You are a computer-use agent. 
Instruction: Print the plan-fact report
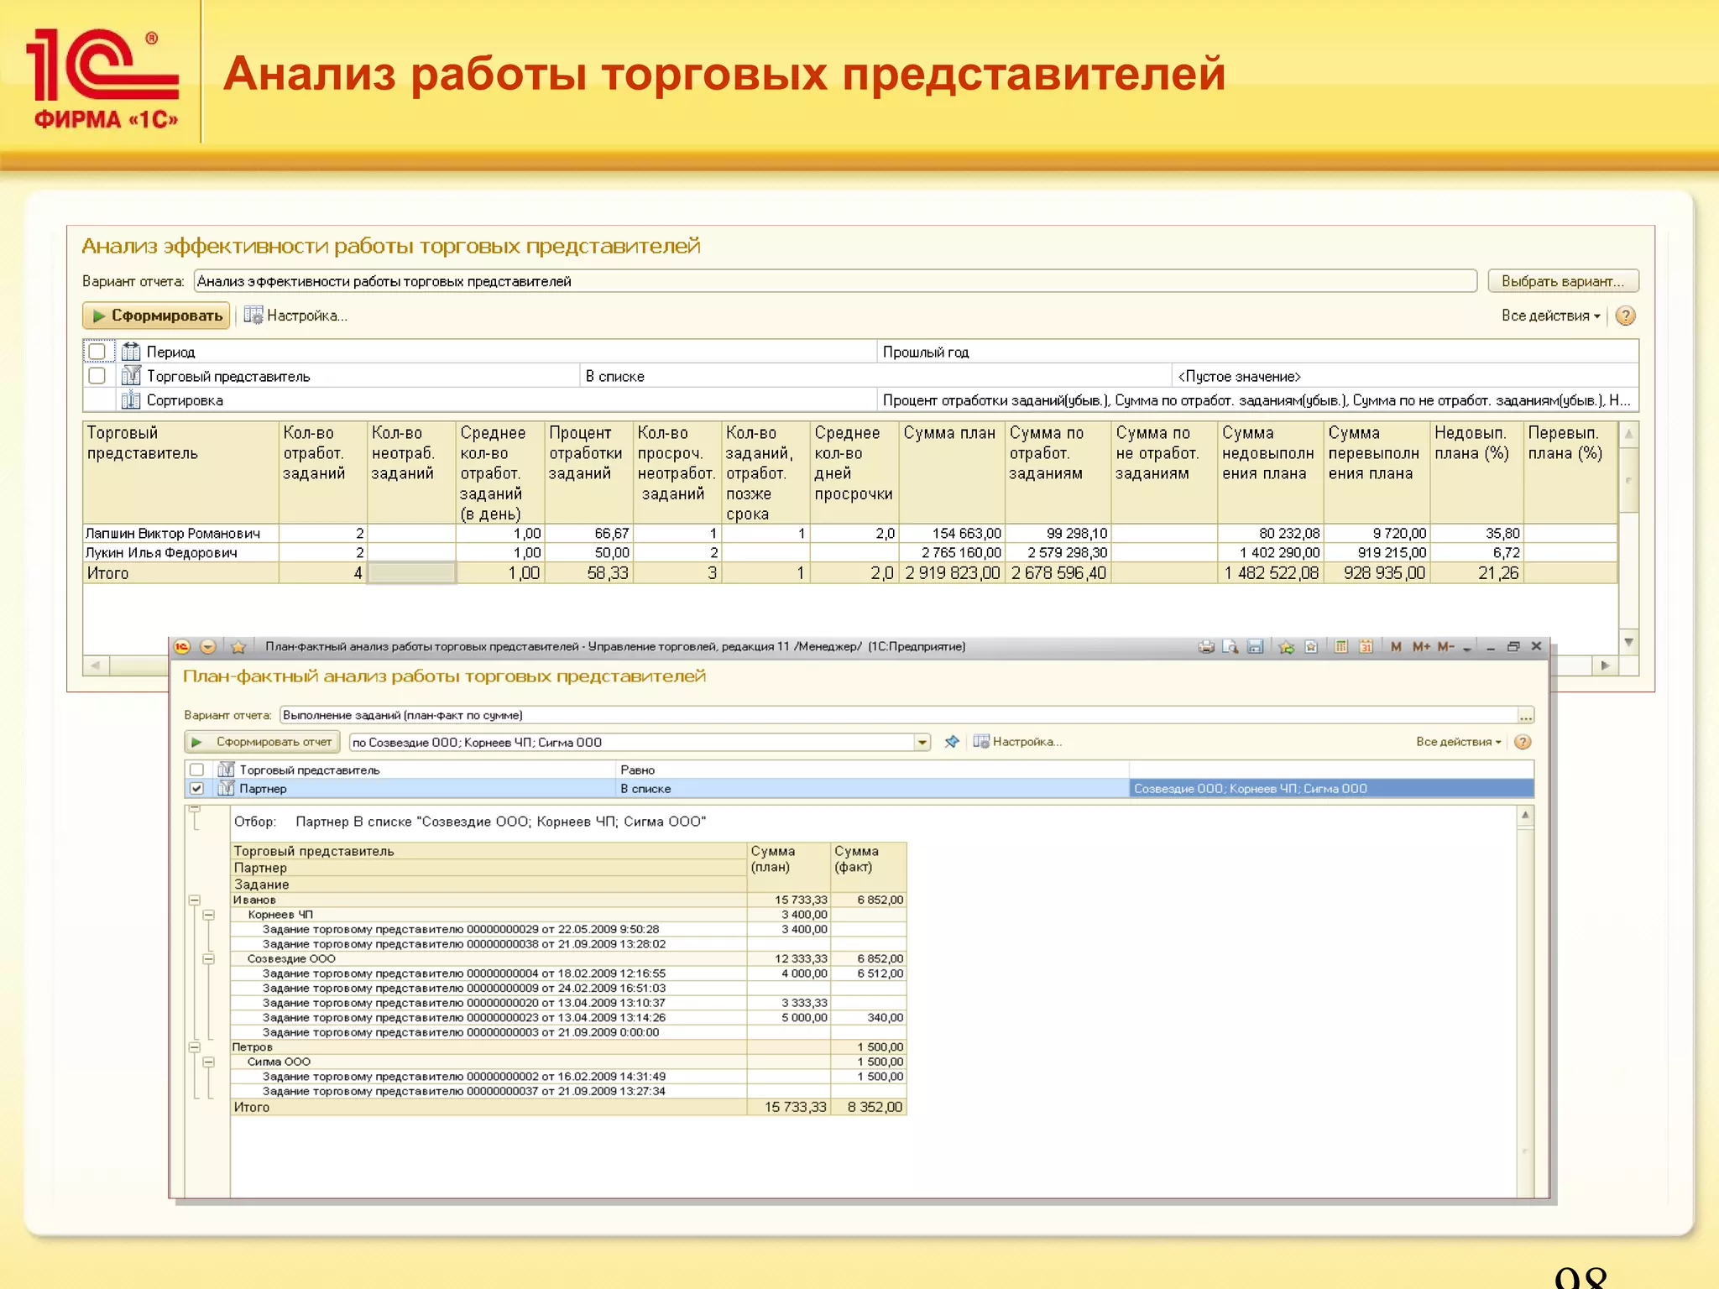(x=1206, y=646)
